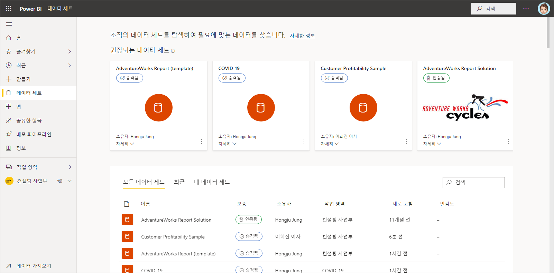Open more options on AdventureWorks Report Solution card
Screen dimensions: 554x273
coord(509,142)
